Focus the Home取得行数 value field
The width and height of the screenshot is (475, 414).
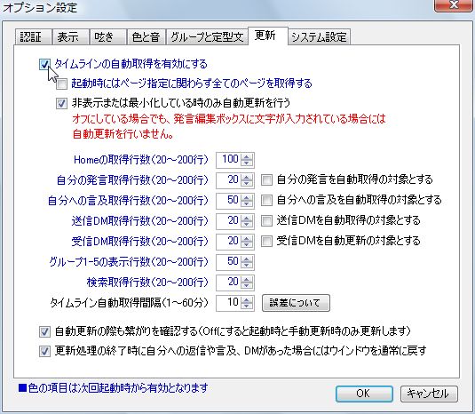[229, 160]
